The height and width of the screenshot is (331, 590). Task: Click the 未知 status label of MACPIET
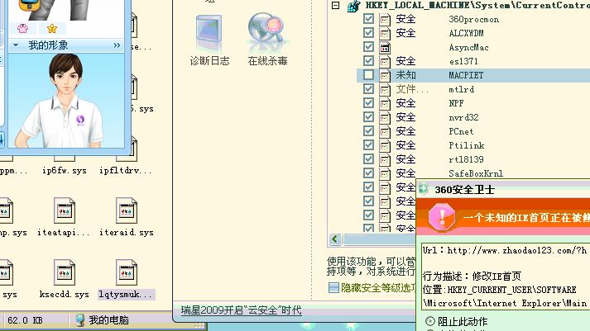pyautogui.click(x=405, y=75)
